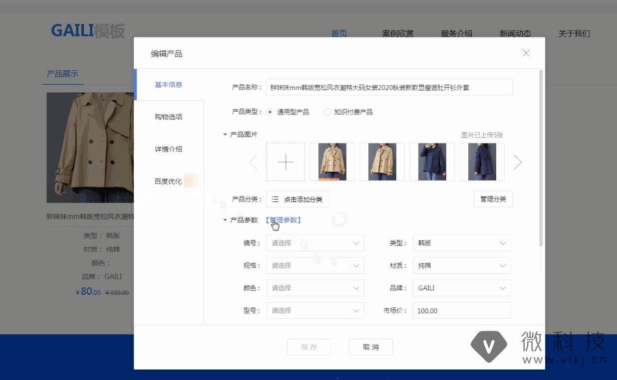This screenshot has height=380, width=617.
Task: Collapse the 产品图片 section triangle
Action: 225,135
